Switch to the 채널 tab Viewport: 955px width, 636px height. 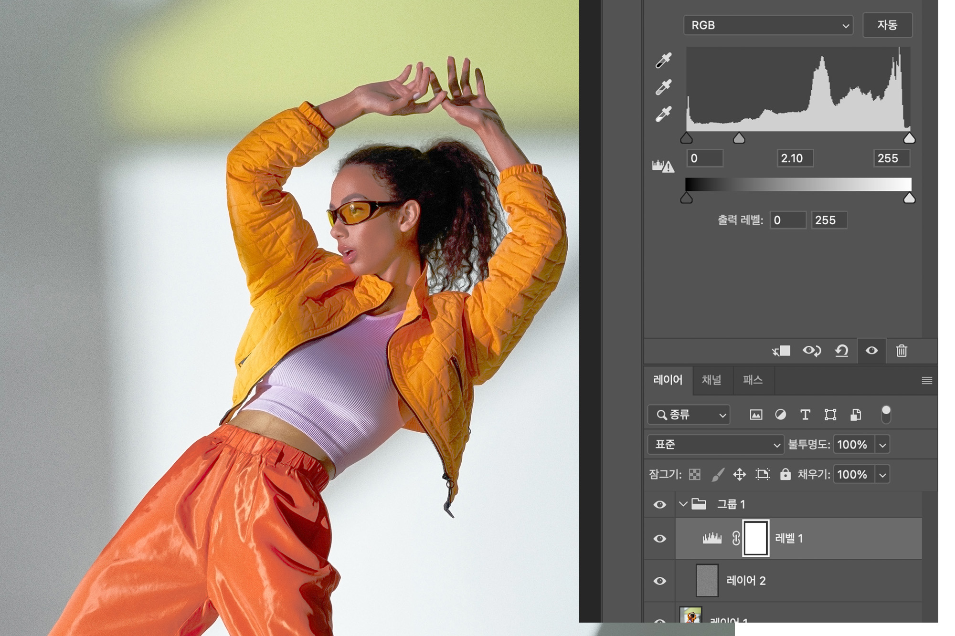coord(711,380)
